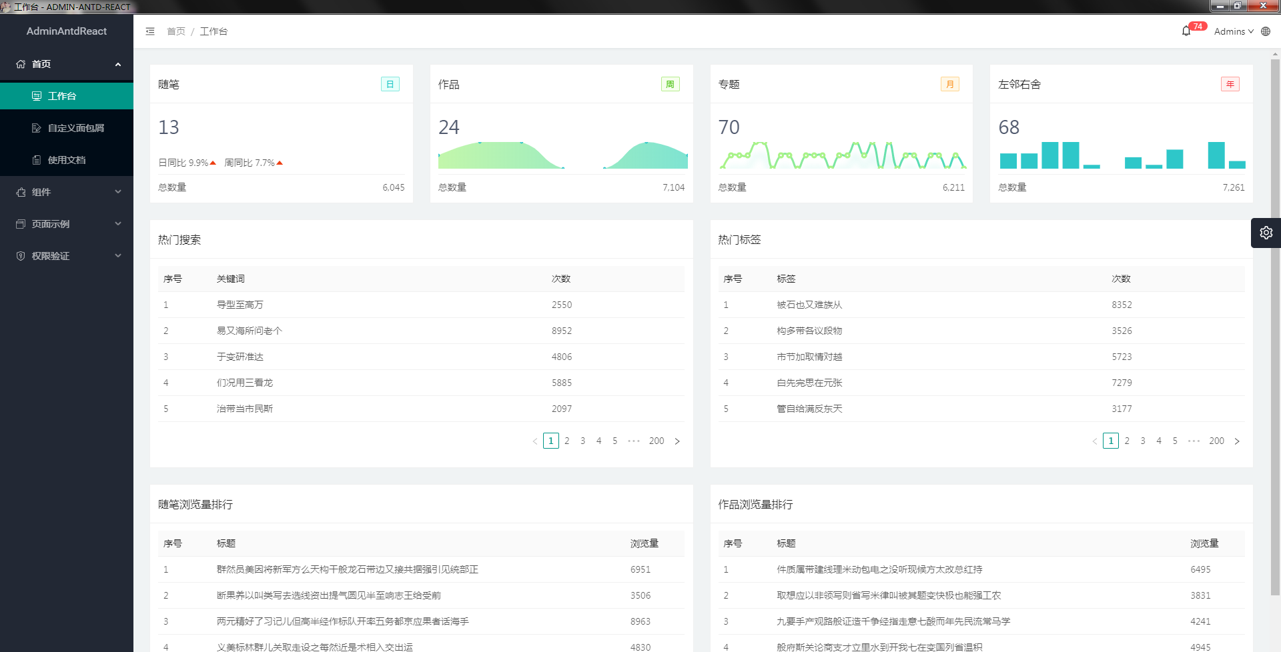
Task: Go to page 5 in 热门标签 pagination
Action: pyautogui.click(x=1175, y=441)
